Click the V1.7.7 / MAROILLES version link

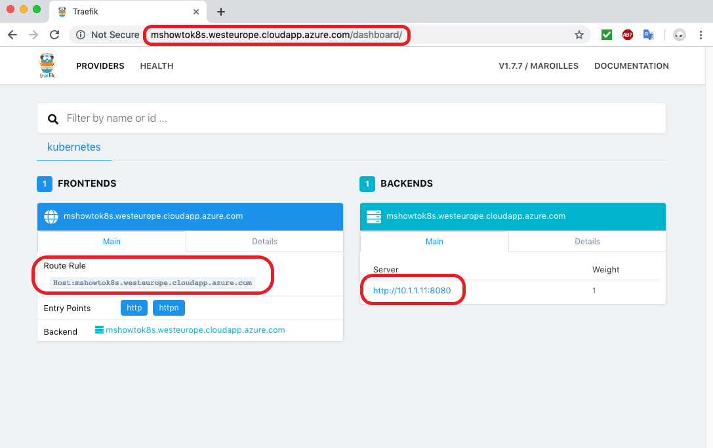[539, 65]
